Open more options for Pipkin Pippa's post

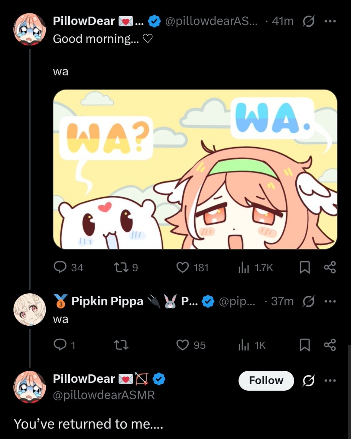330,301
